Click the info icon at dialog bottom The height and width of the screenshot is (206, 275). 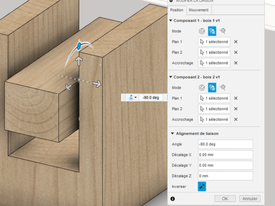pyautogui.click(x=173, y=199)
